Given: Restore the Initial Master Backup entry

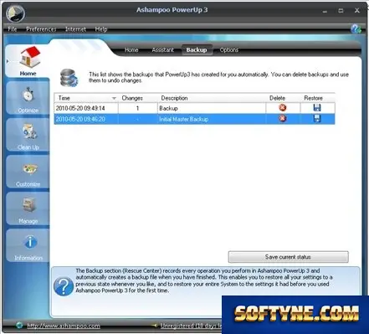Looking at the screenshot, I should click(x=317, y=119).
